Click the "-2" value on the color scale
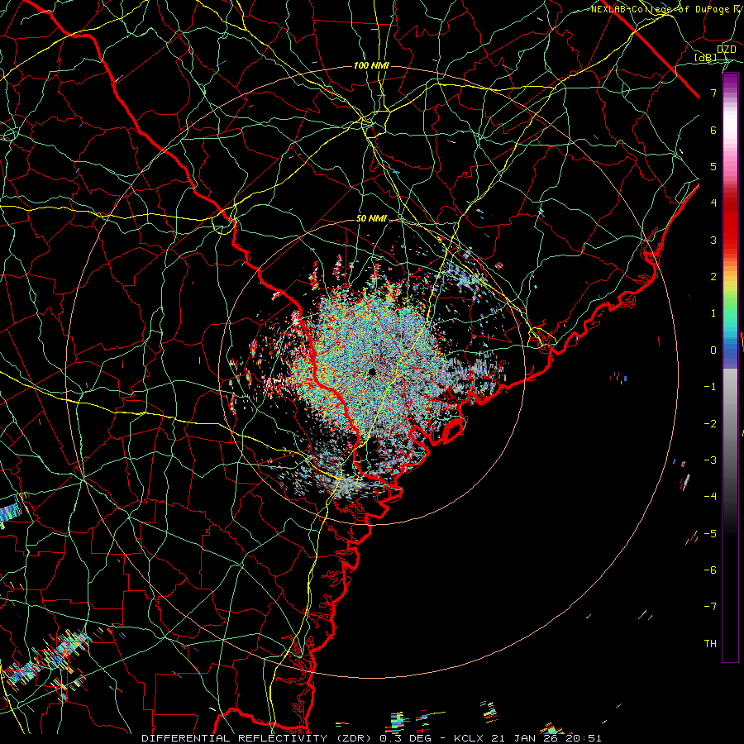 click(x=710, y=424)
